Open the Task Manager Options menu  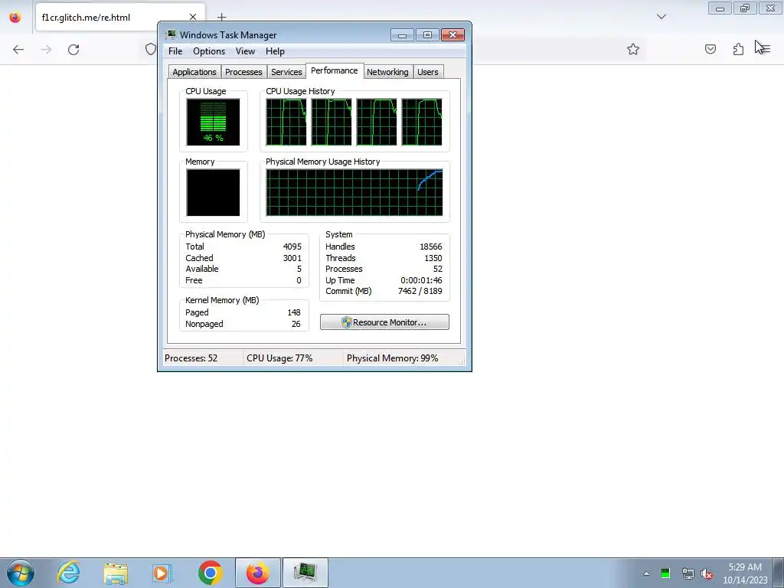209,51
